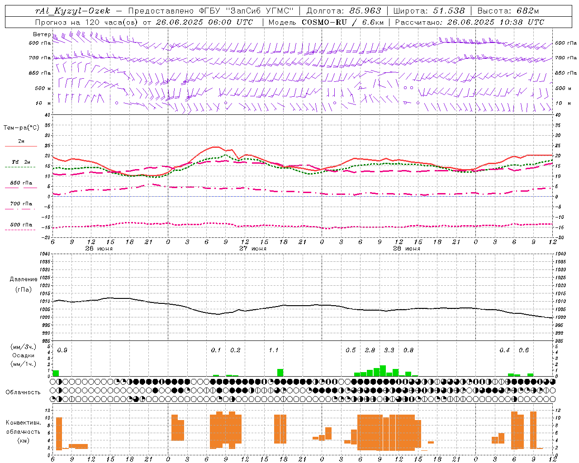Click the 1.1 precipitation total

point(274,350)
